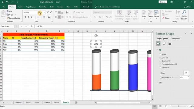194x109 pixels.
Task: Switch to Text Options in Format Shape
Action: (175, 38)
